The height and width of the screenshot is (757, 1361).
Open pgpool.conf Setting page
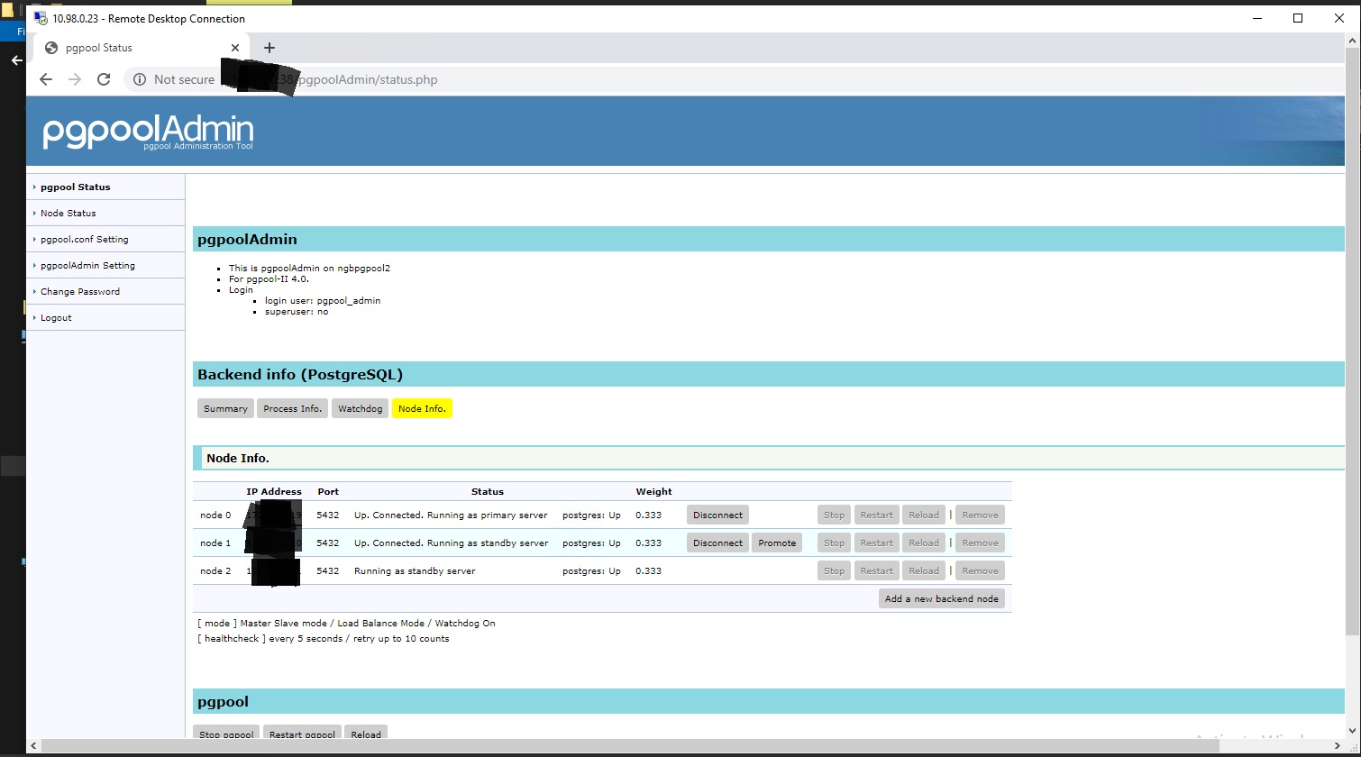84,239
